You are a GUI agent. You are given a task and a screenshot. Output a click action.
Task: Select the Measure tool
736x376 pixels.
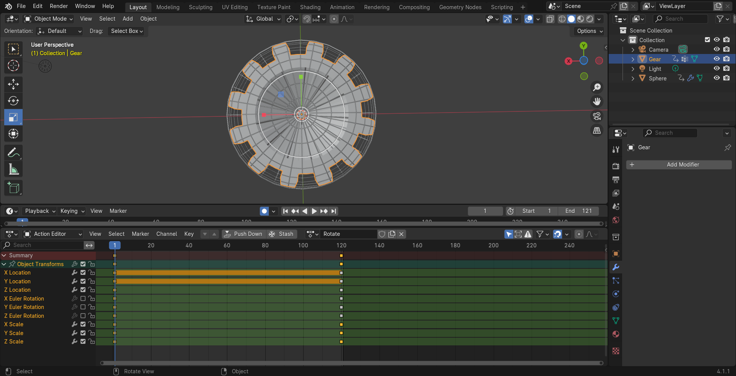point(13,169)
